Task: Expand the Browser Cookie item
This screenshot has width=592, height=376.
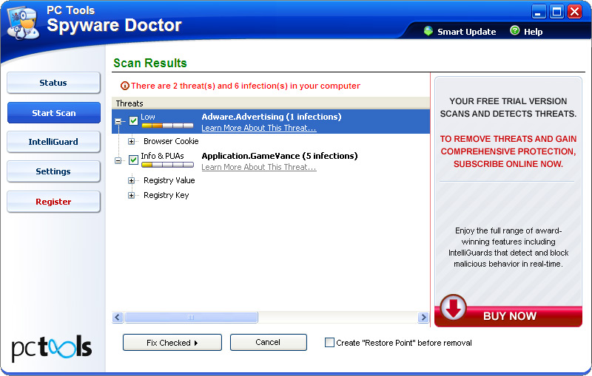Action: pos(131,142)
